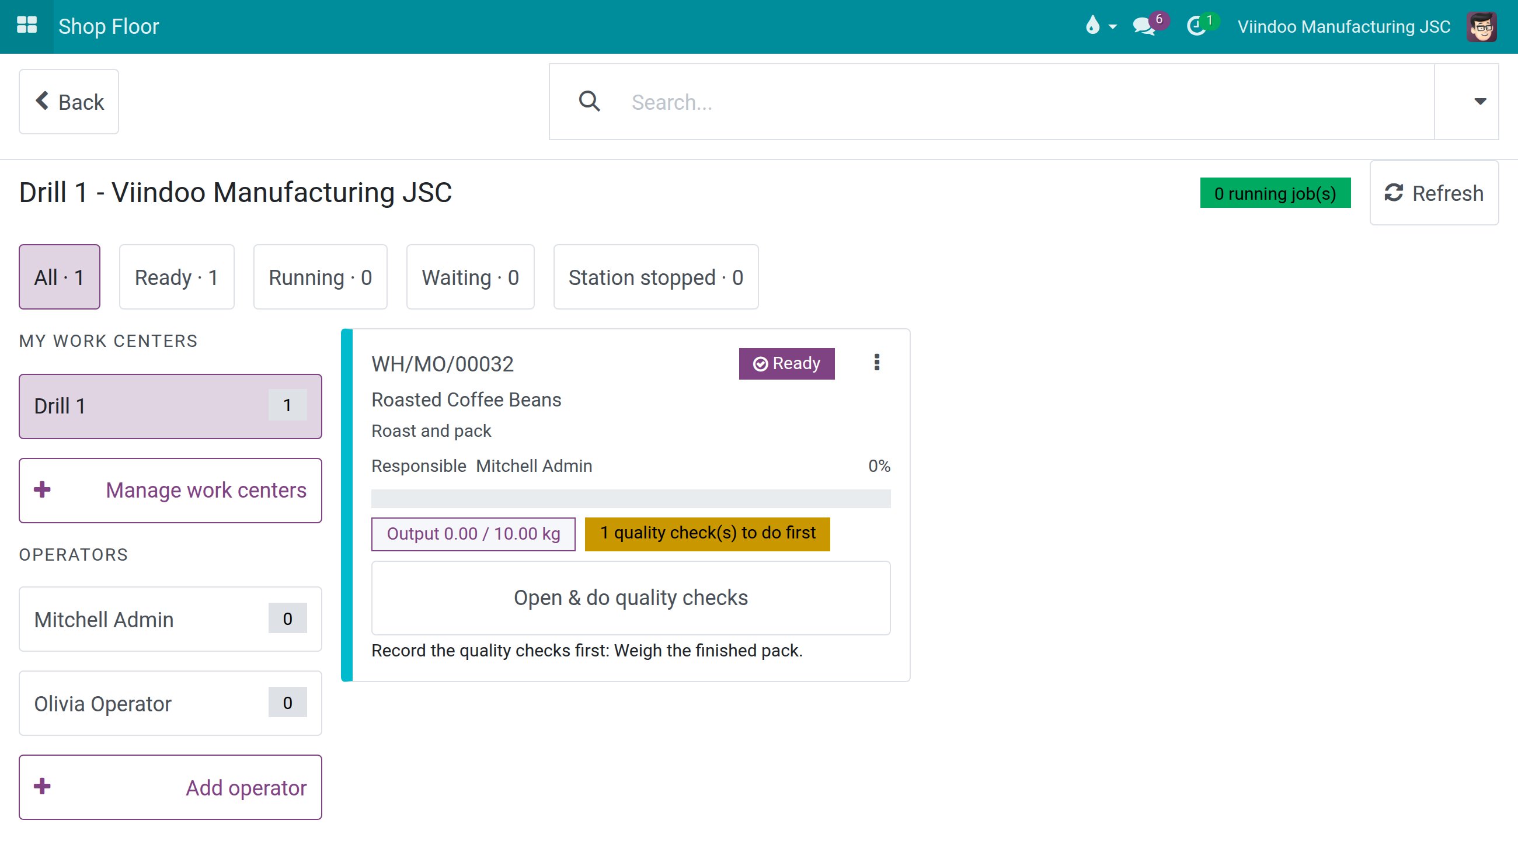The width and height of the screenshot is (1518, 841).
Task: Click the 0 running job(s) badge
Action: [x=1275, y=193]
